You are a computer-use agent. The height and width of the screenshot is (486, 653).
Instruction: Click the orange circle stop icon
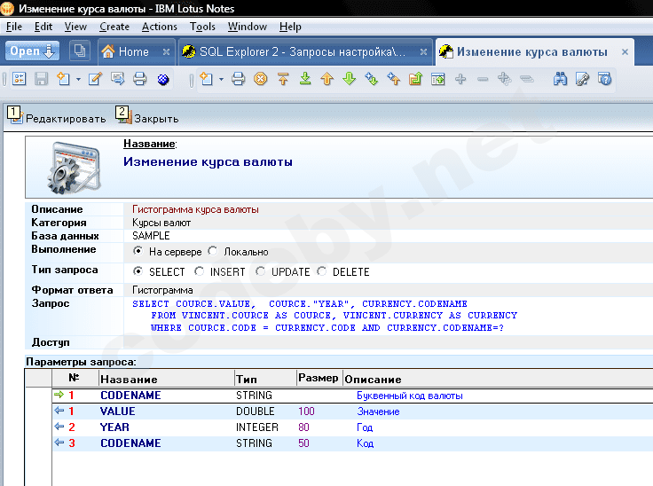pyautogui.click(x=260, y=80)
